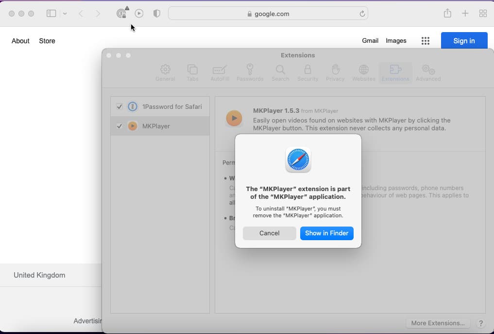Select MKPlayer row in extensions list
Viewport: 494px width, 334px height.
click(160, 126)
